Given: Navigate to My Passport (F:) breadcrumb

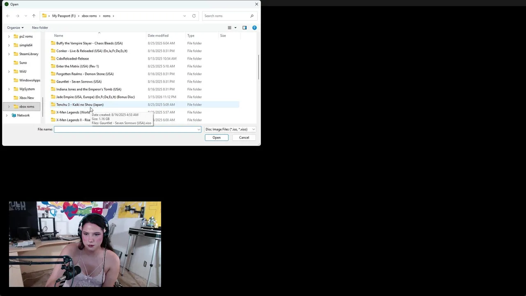Looking at the screenshot, I should 64,16.
